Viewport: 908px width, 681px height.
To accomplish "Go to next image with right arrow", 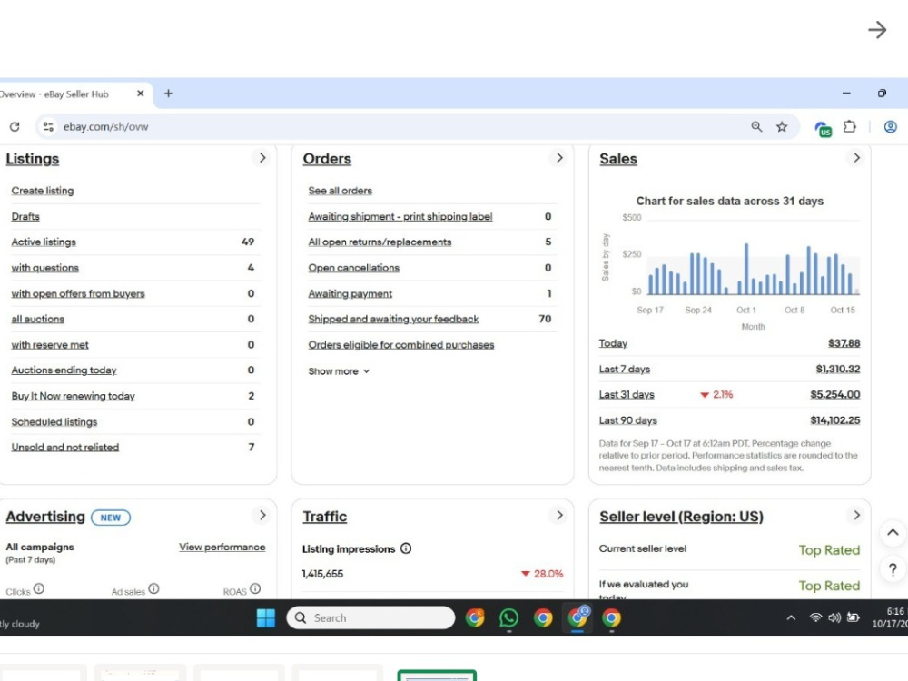I will (877, 30).
